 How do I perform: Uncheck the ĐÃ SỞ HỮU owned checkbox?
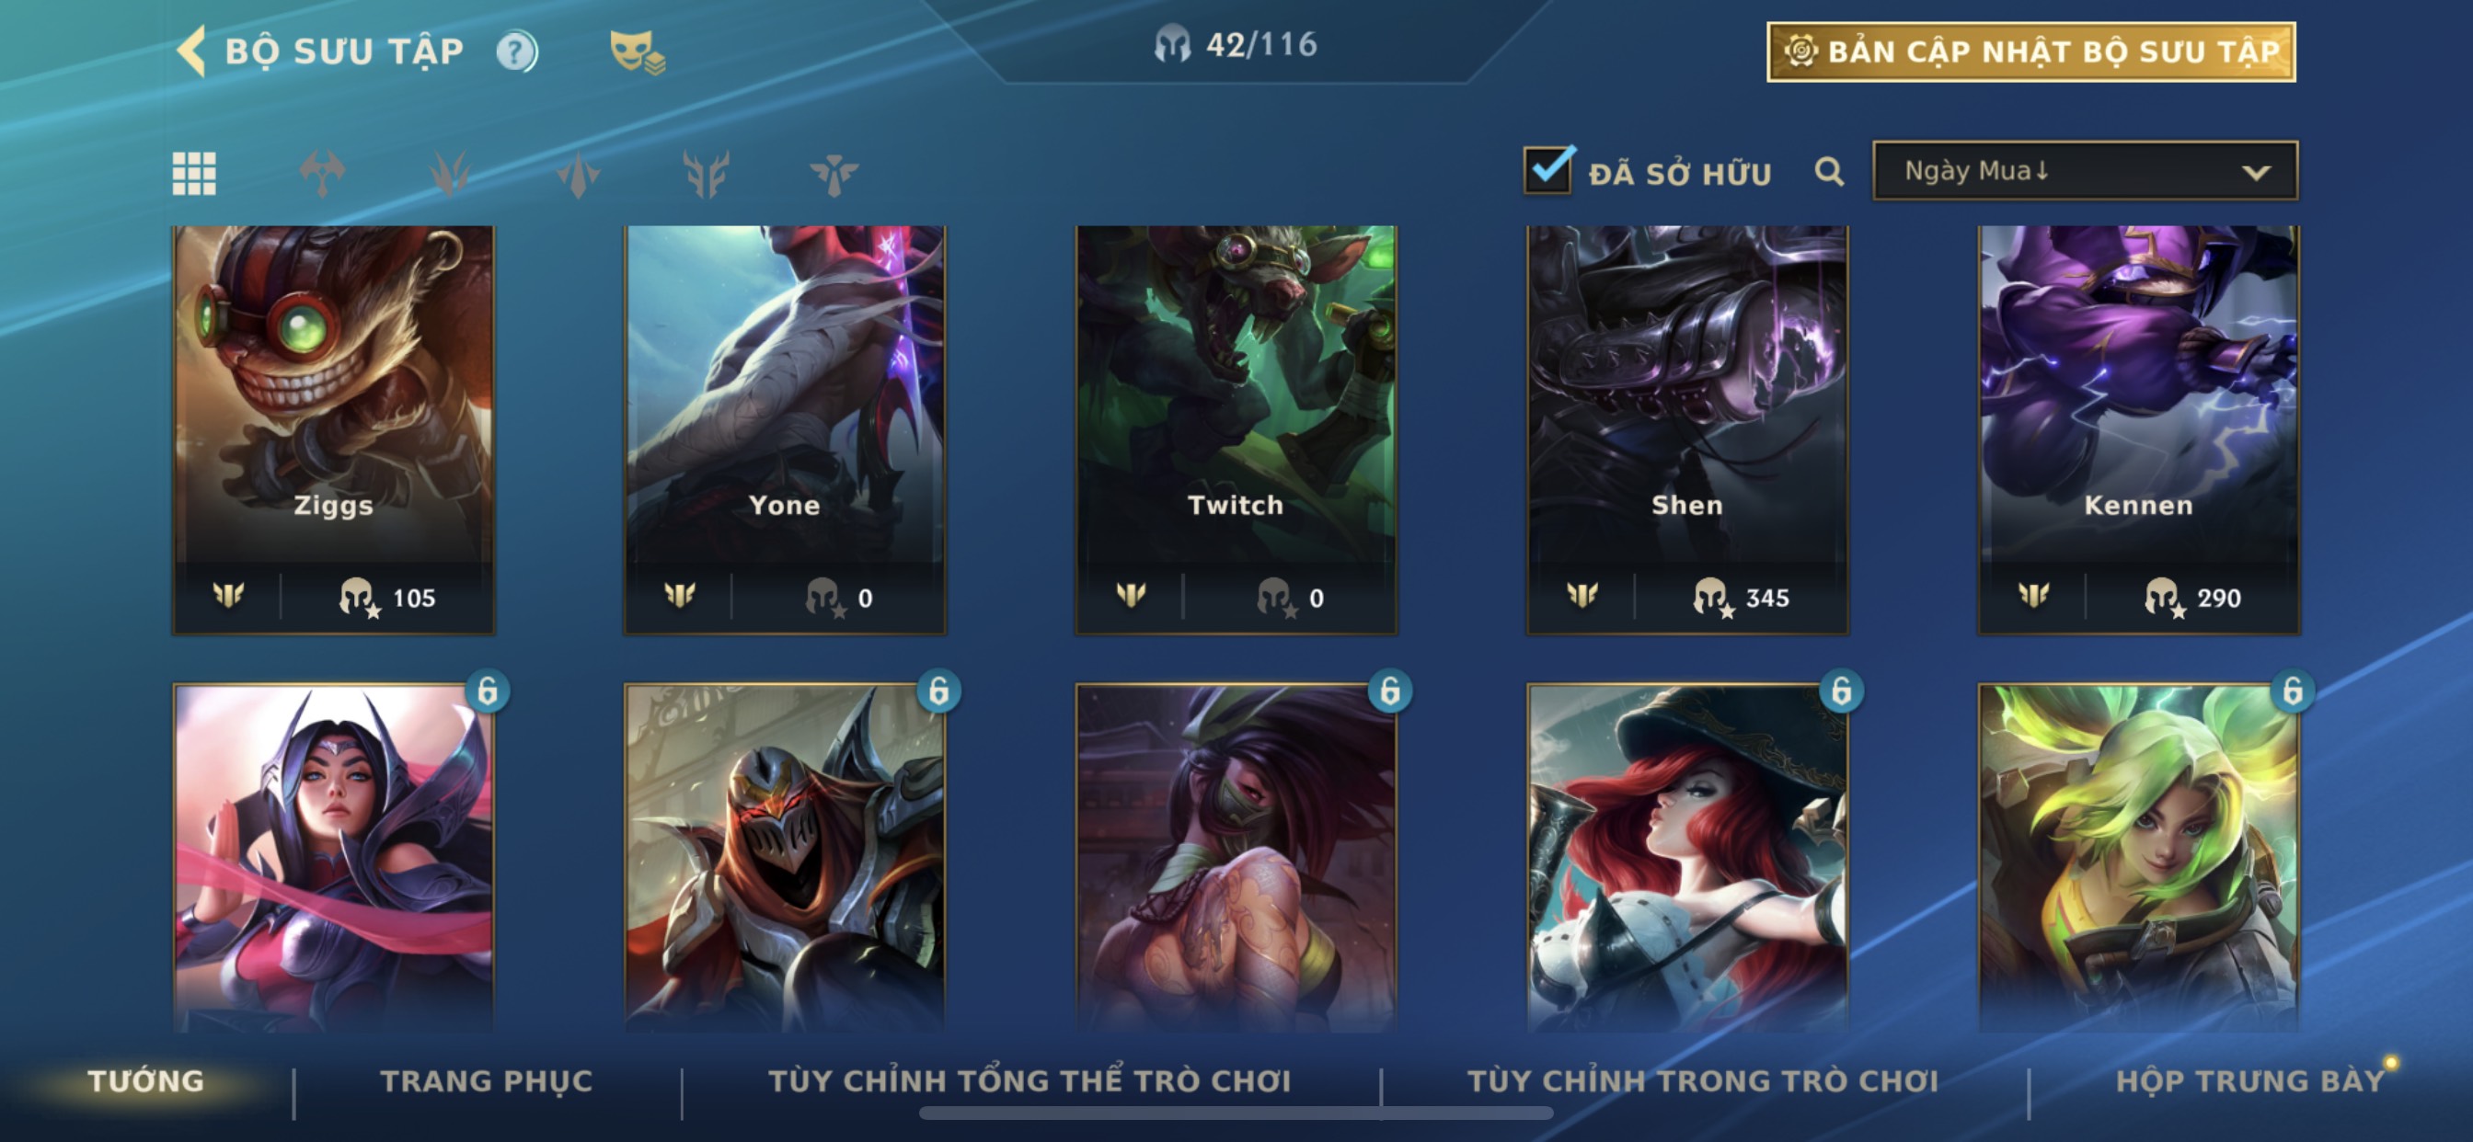[1547, 171]
